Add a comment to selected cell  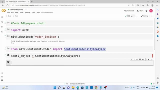140,59
